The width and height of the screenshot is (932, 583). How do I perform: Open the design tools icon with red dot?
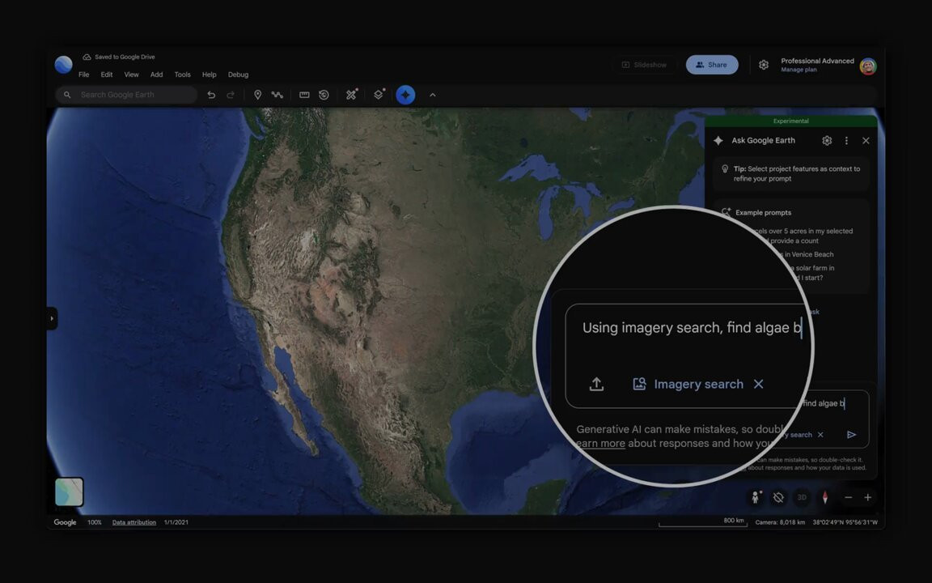click(352, 94)
